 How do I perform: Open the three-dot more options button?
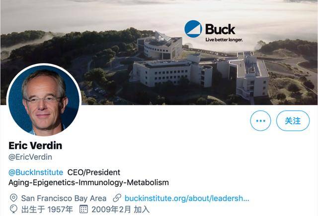tap(260, 121)
